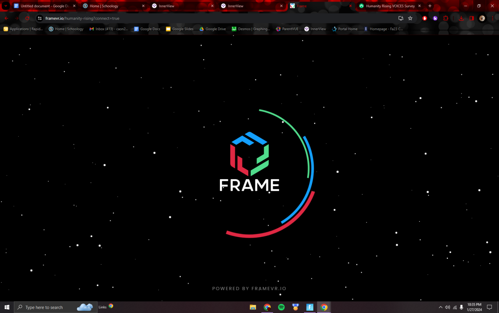The height and width of the screenshot is (313, 499).
Task: Go forward with the browser forward arrow
Action: tap(17, 18)
